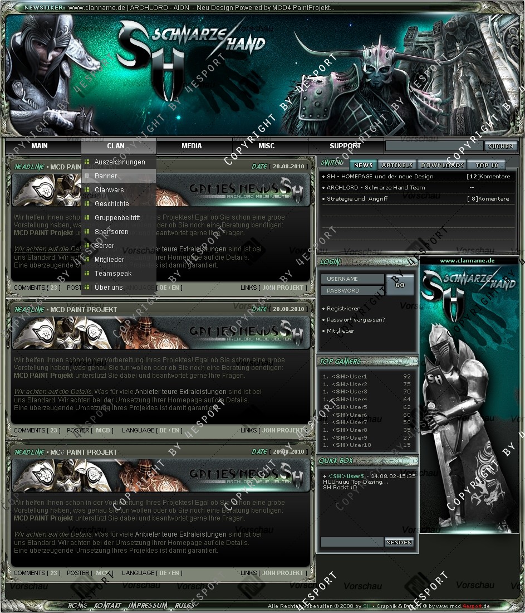Click the Passwort vergessen? link
Image resolution: width=525 pixels, height=613 pixels.
356,320
